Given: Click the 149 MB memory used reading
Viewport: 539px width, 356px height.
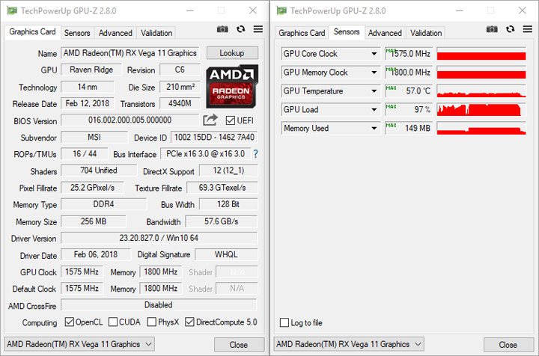Looking at the screenshot, I should [x=409, y=128].
